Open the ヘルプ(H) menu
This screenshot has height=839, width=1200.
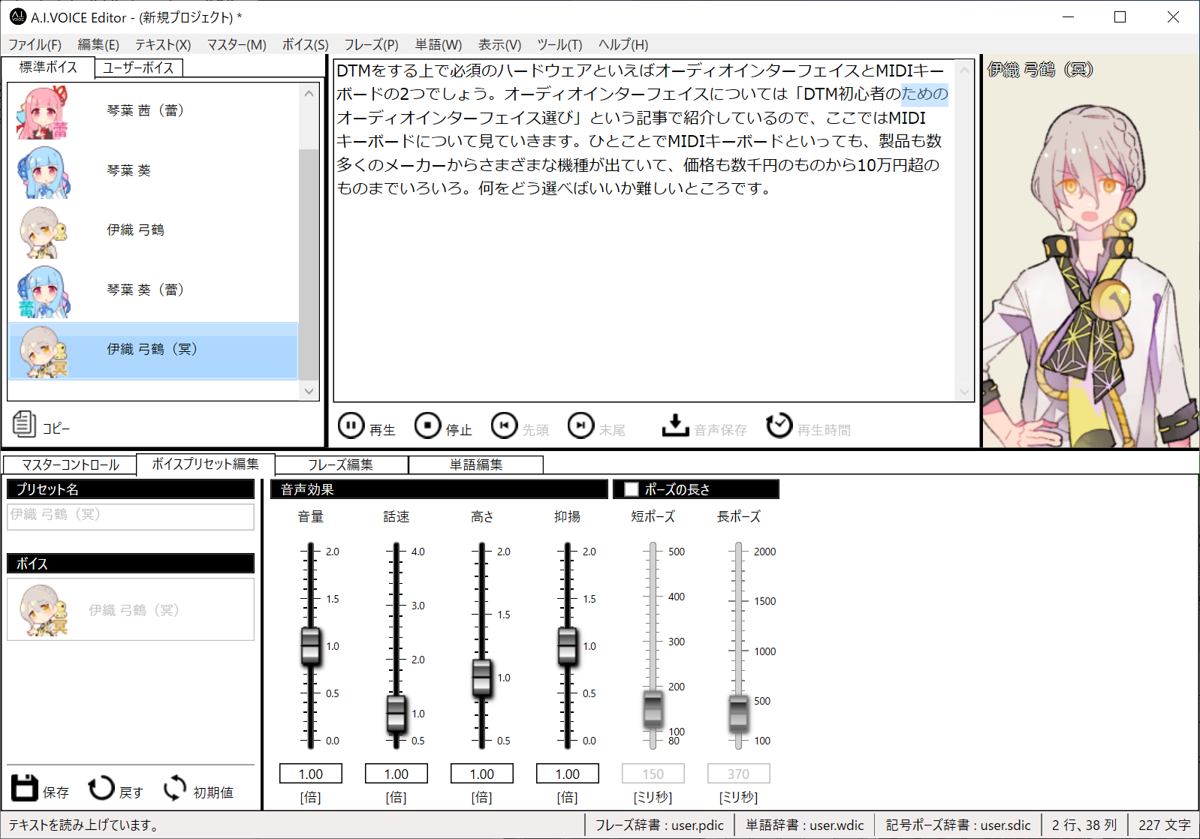pyautogui.click(x=623, y=44)
